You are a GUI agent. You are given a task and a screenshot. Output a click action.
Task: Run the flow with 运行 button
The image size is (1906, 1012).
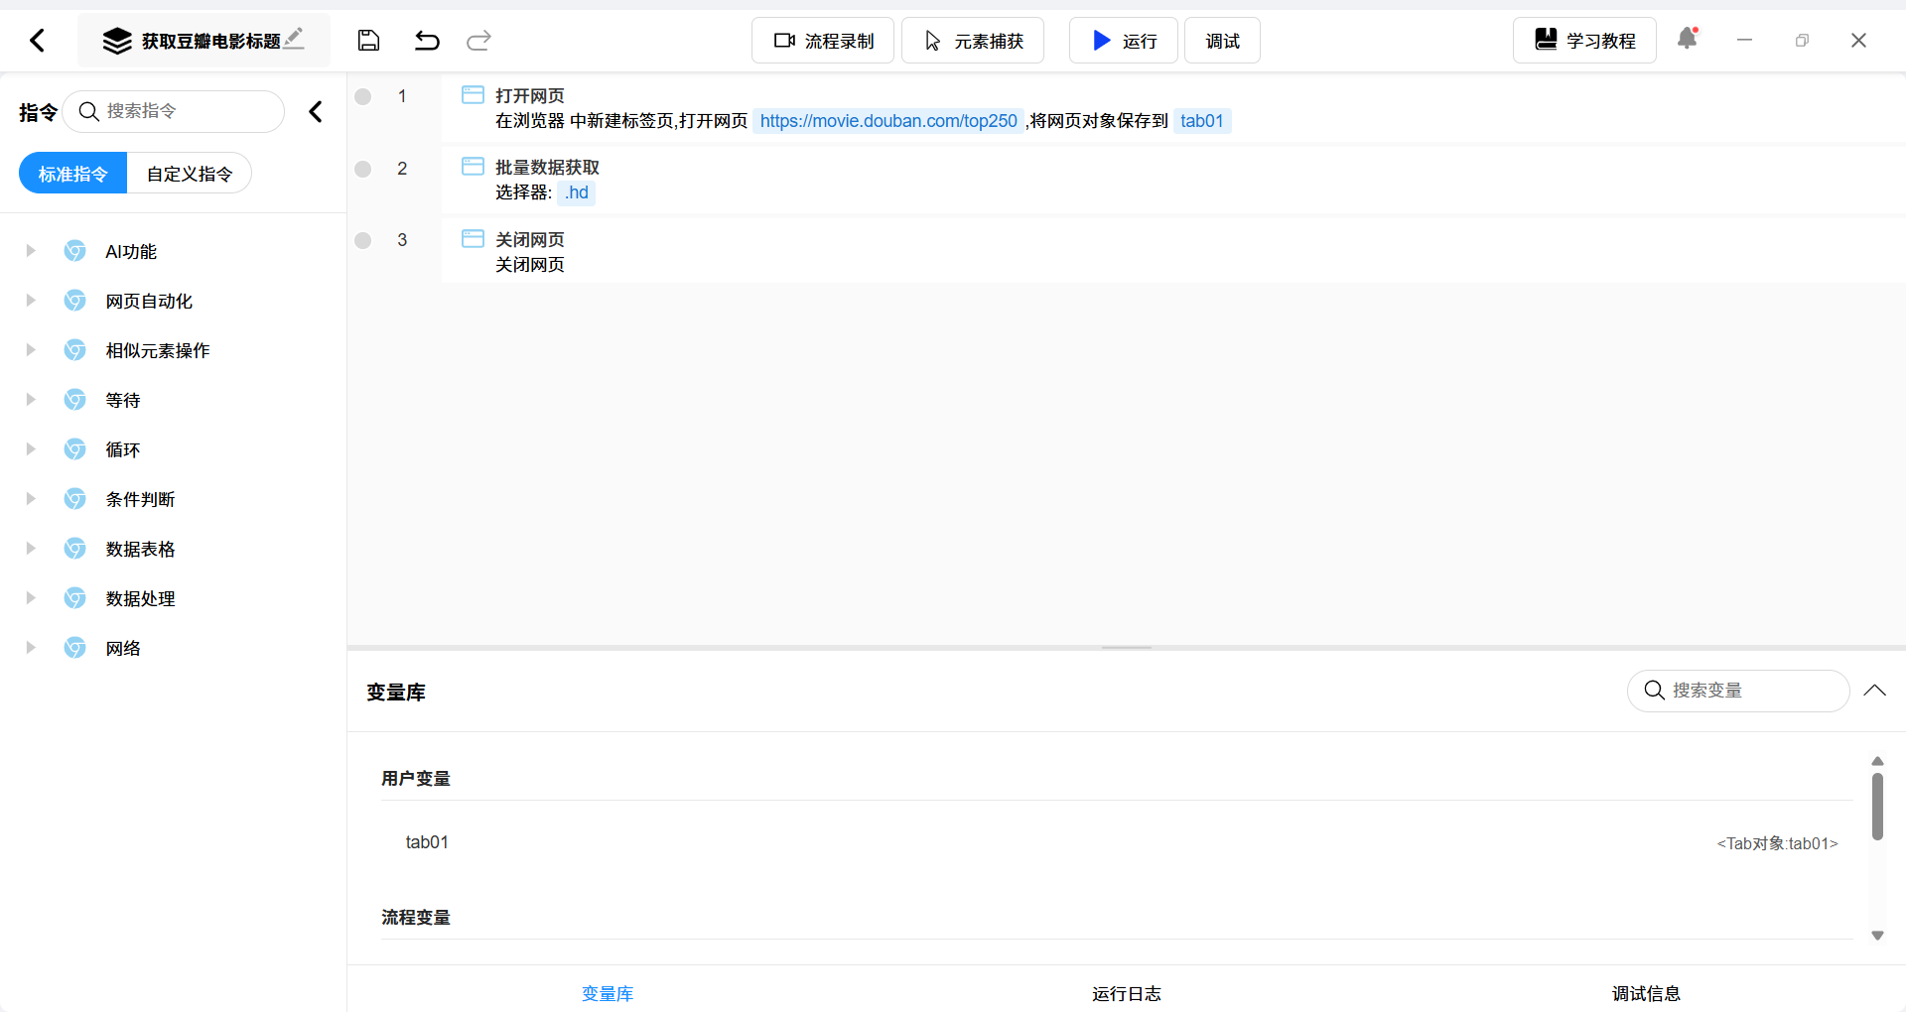point(1122,41)
